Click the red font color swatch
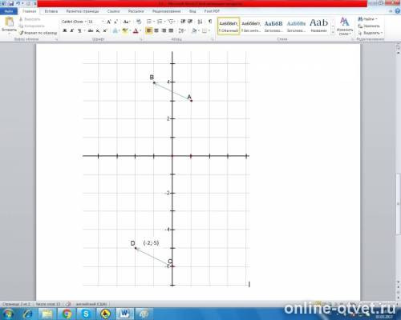Viewport: 401px width, 320px height. [136, 31]
